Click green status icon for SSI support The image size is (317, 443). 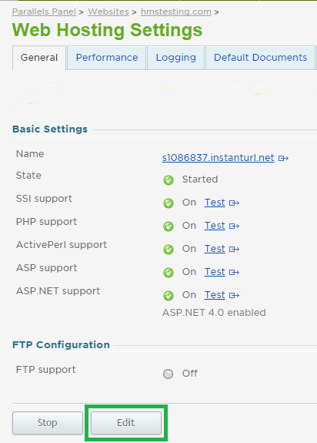[169, 203]
